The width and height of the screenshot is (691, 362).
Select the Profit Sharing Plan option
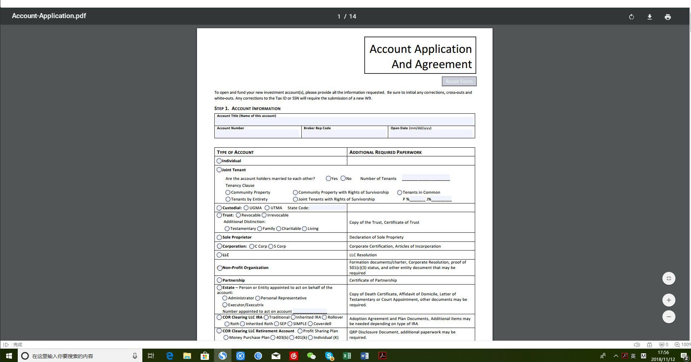300,331
